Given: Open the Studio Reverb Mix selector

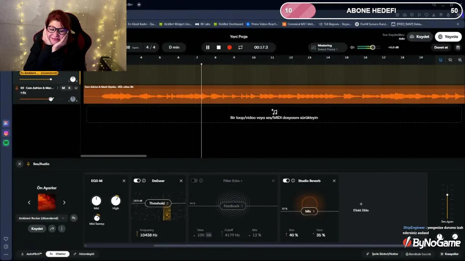Looking at the screenshot, I should coord(309,211).
